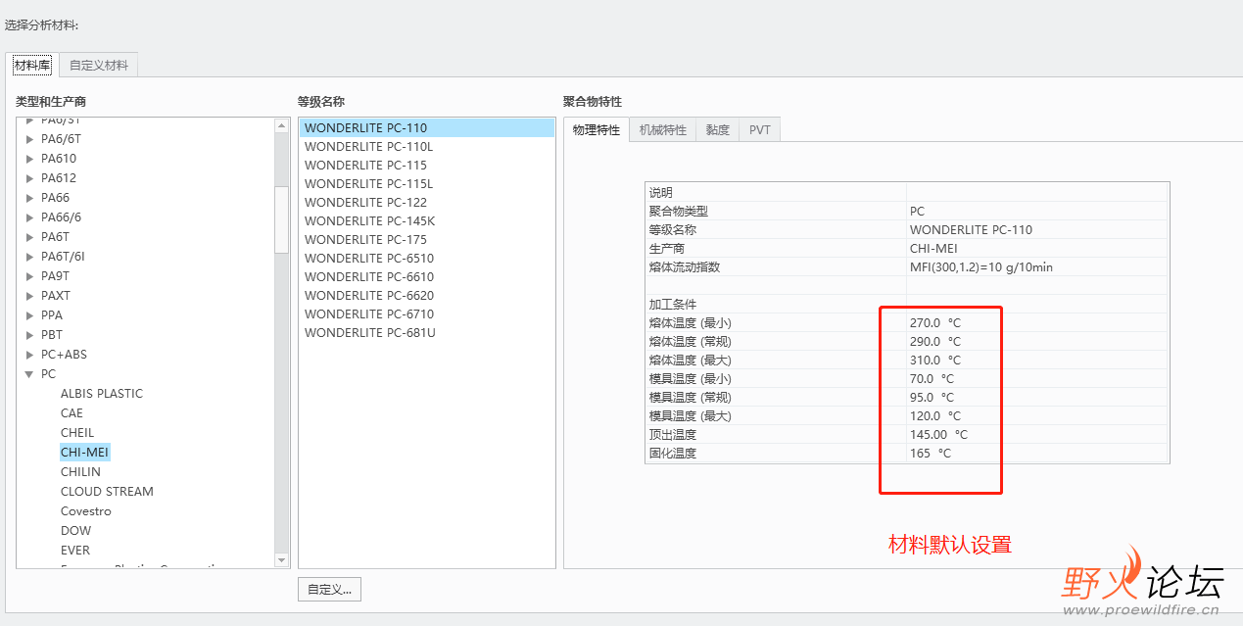
Task: Click the 熔体温度 (常规) value 290.0 °C
Action: click(x=935, y=342)
